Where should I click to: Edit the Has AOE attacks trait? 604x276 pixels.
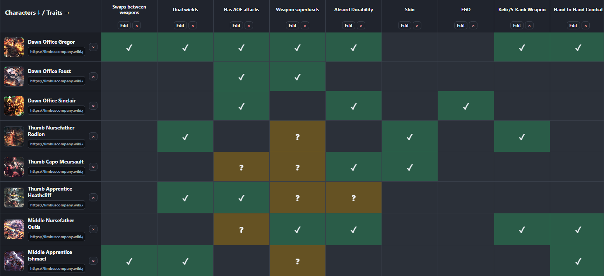pyautogui.click(x=236, y=26)
